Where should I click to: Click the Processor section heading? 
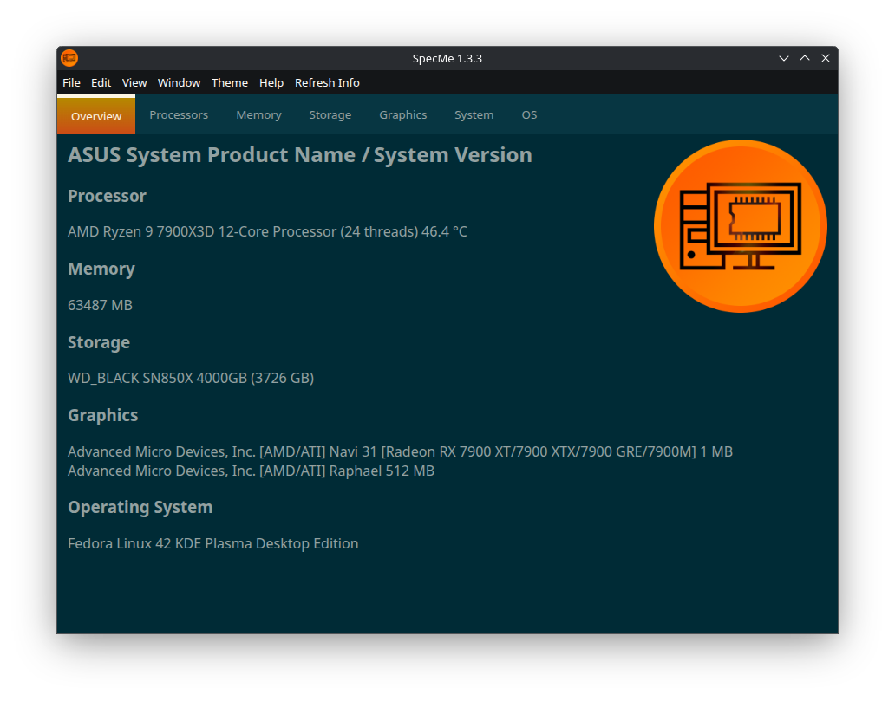click(x=107, y=196)
